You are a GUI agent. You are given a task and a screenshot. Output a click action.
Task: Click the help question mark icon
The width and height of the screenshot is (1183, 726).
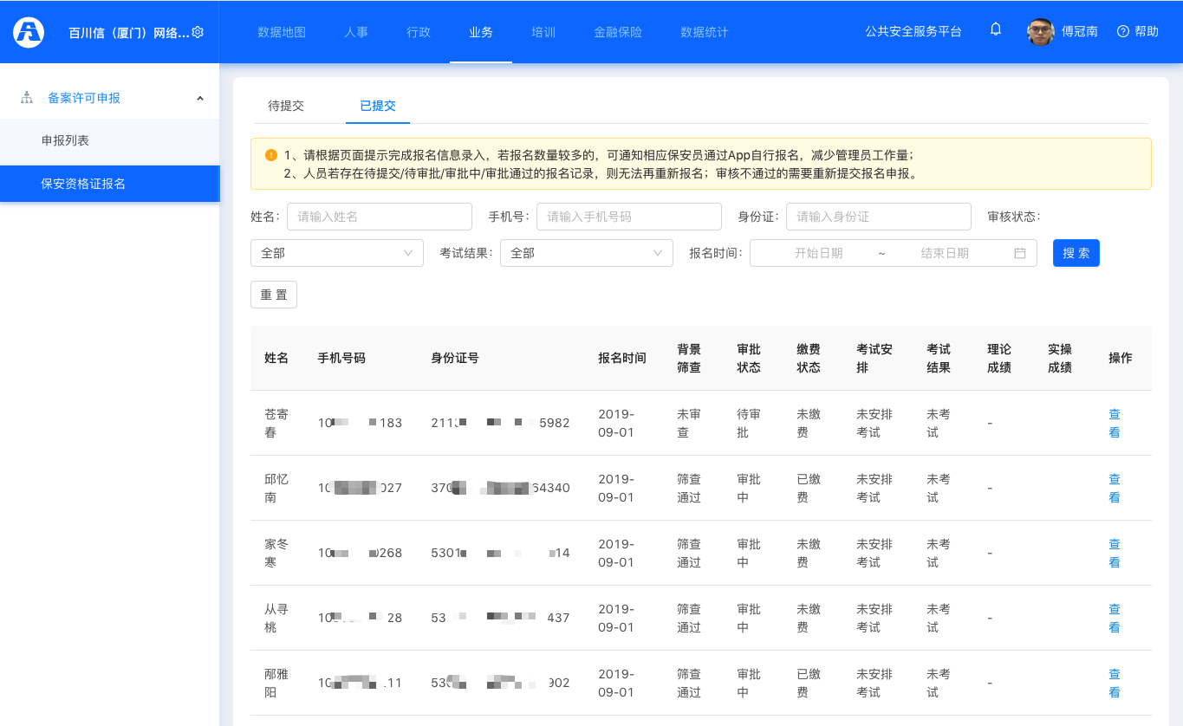[x=1123, y=31]
